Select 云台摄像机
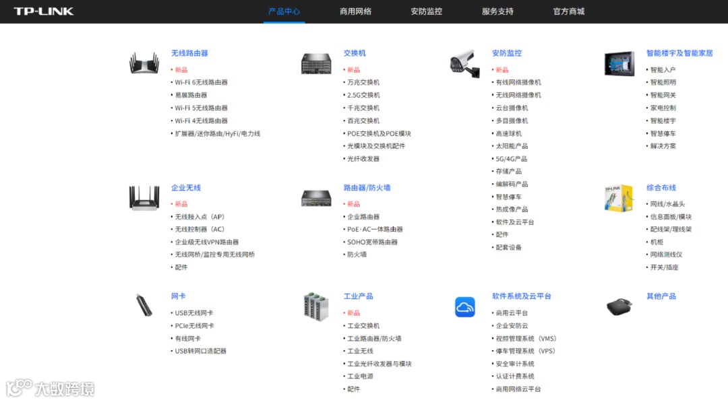 coord(512,108)
